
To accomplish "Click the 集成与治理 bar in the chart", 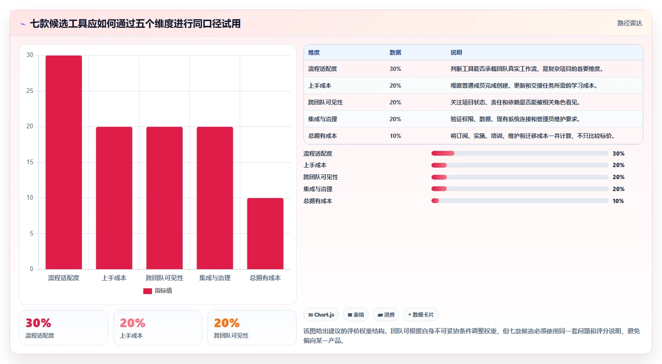I will pos(215,198).
